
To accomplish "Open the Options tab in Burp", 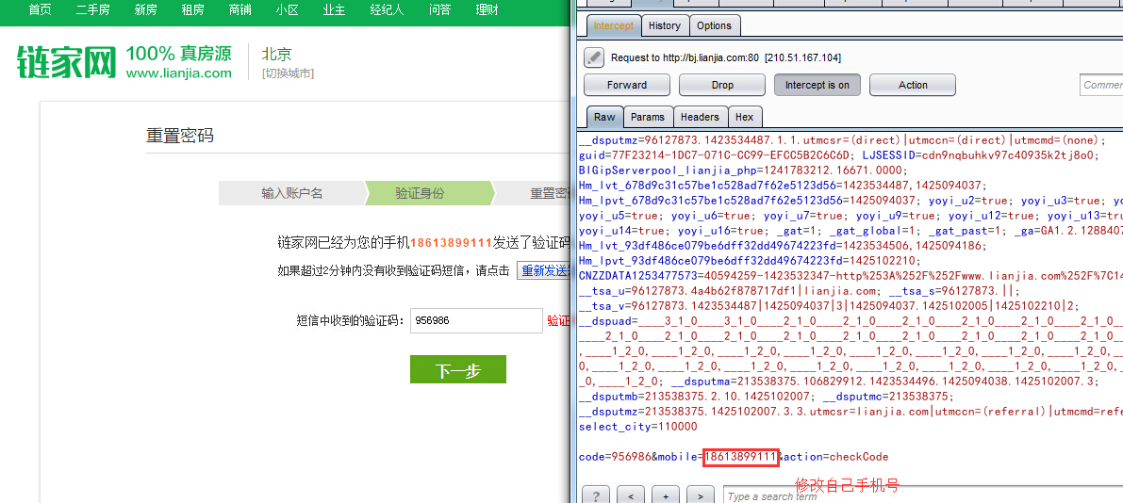I will [714, 25].
